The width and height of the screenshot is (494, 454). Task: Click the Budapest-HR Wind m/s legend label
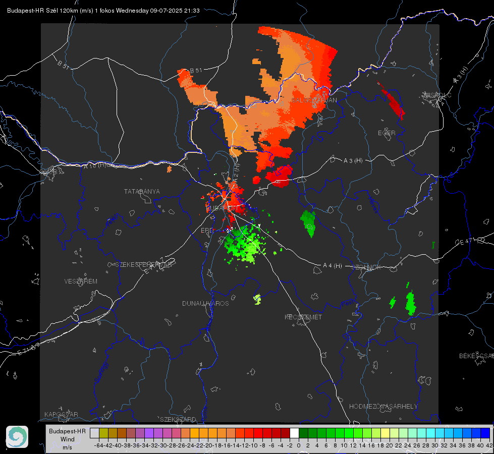(x=68, y=439)
